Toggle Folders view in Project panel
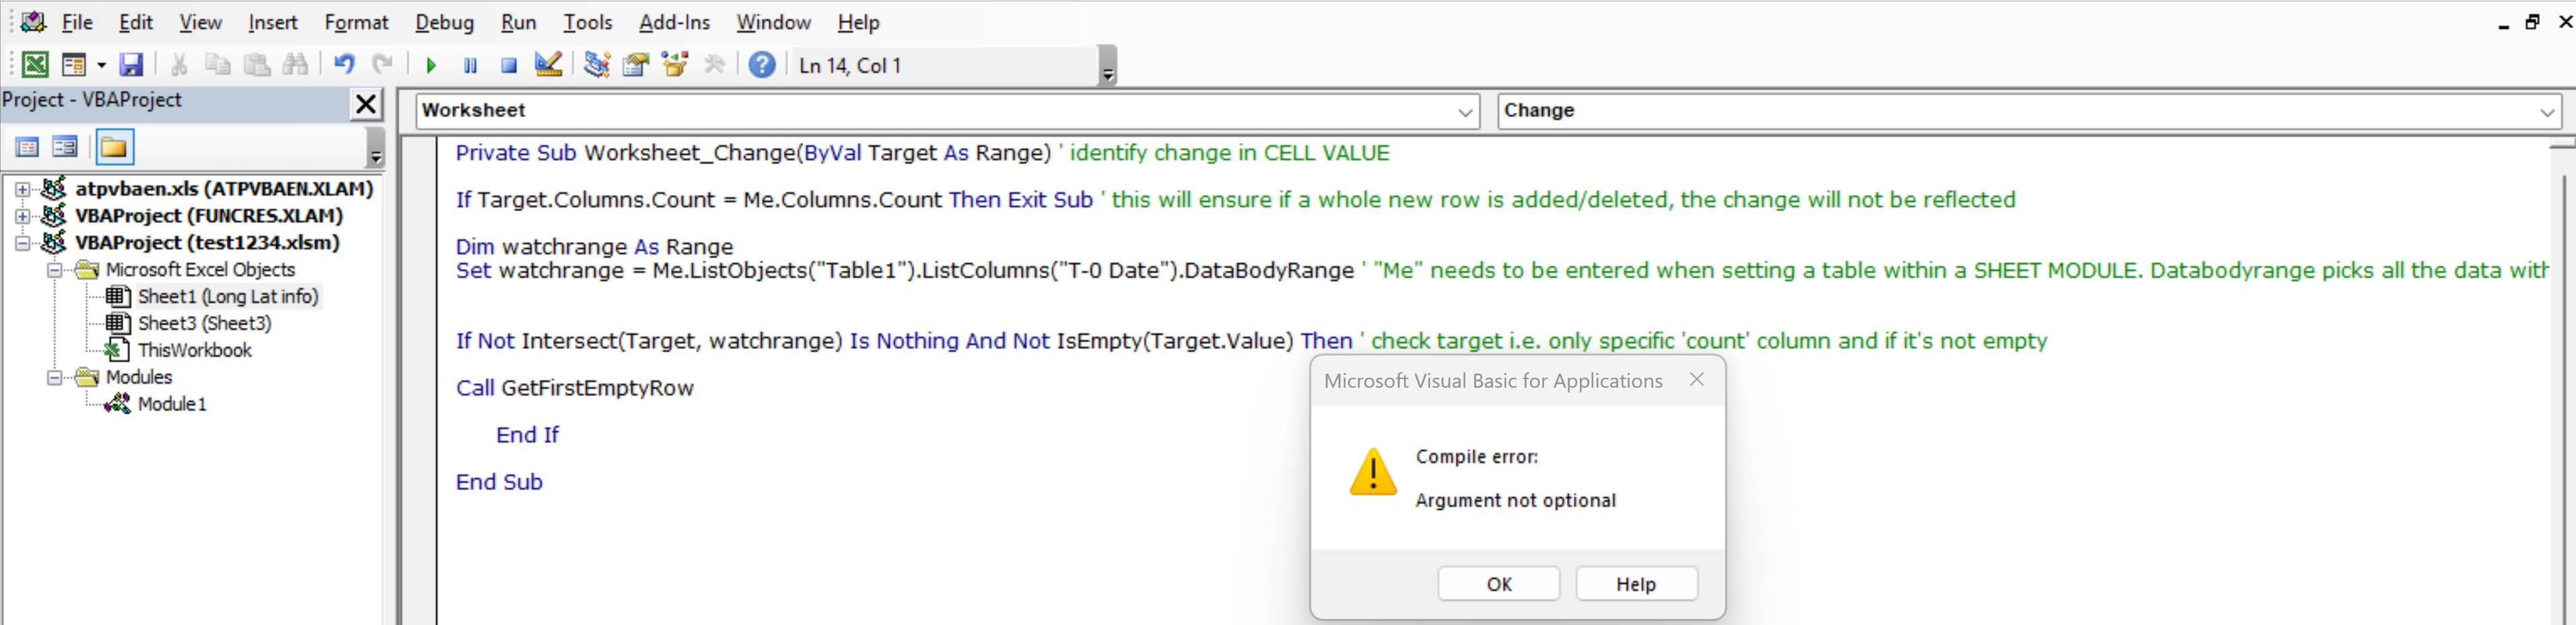The height and width of the screenshot is (625, 2576). click(x=114, y=148)
